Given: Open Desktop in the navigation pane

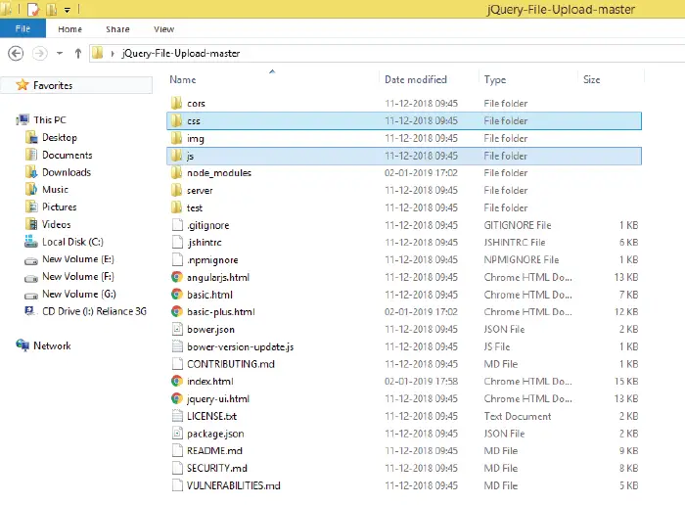Looking at the screenshot, I should [60, 137].
